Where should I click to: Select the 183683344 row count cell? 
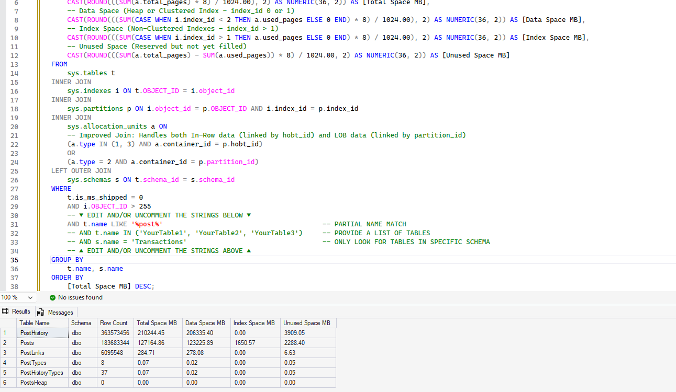[115, 343]
